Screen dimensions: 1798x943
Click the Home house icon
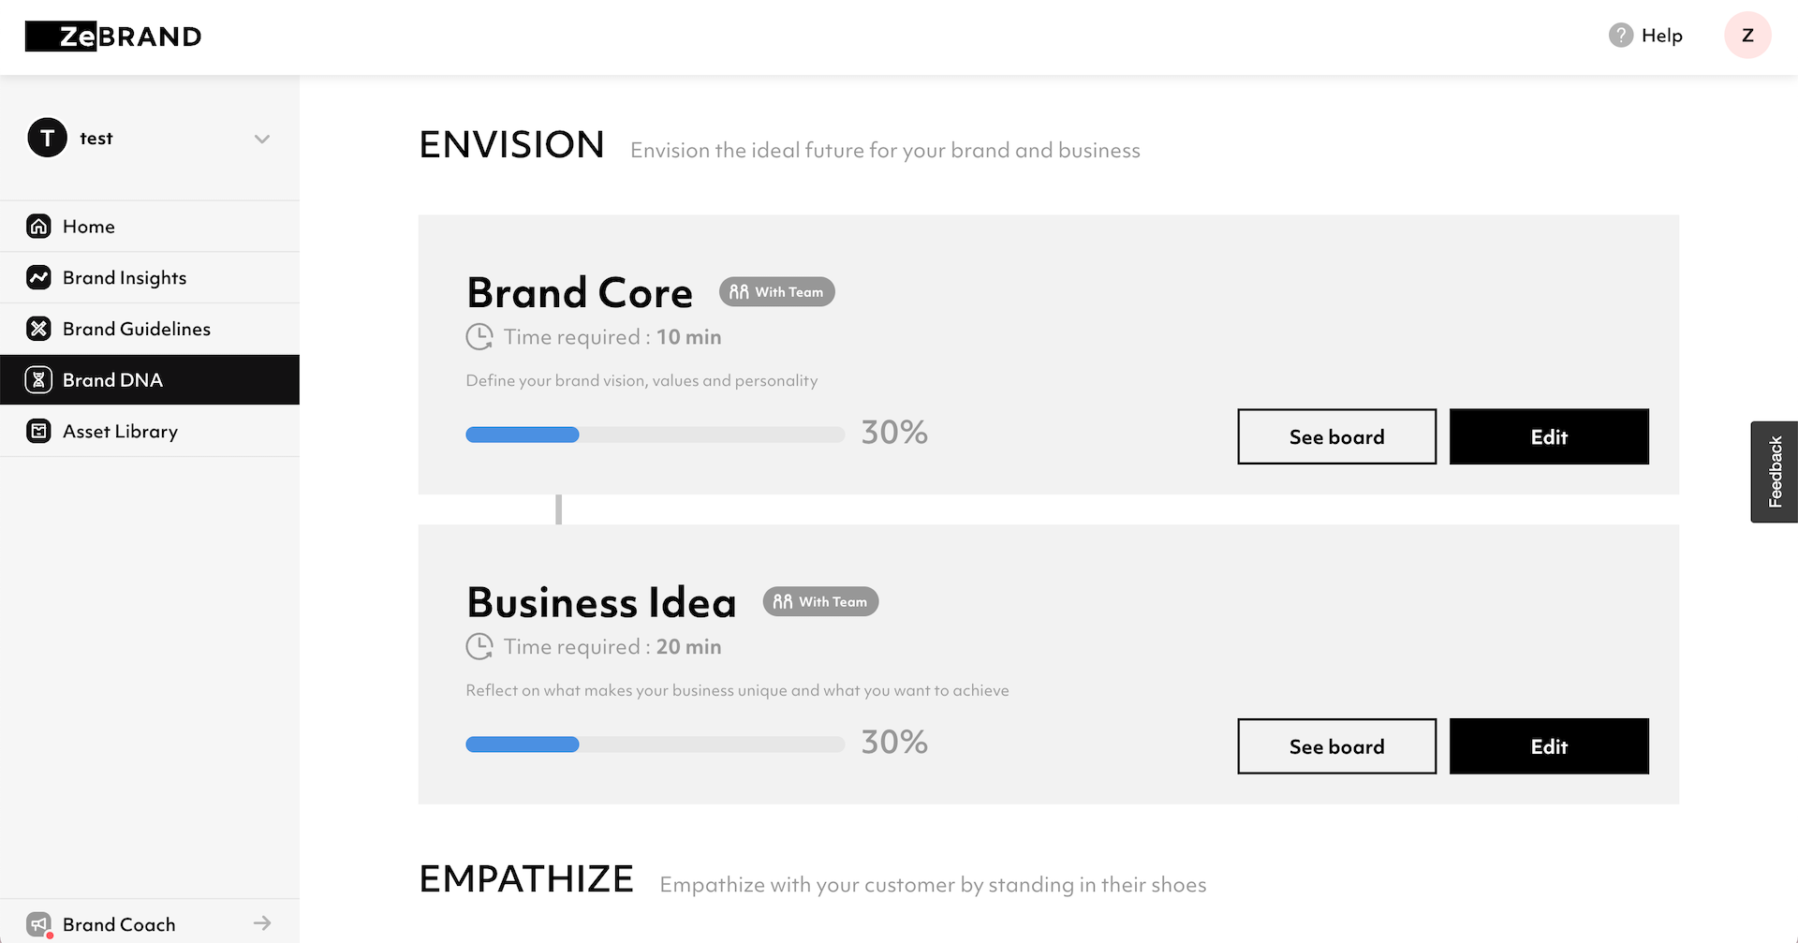(39, 227)
